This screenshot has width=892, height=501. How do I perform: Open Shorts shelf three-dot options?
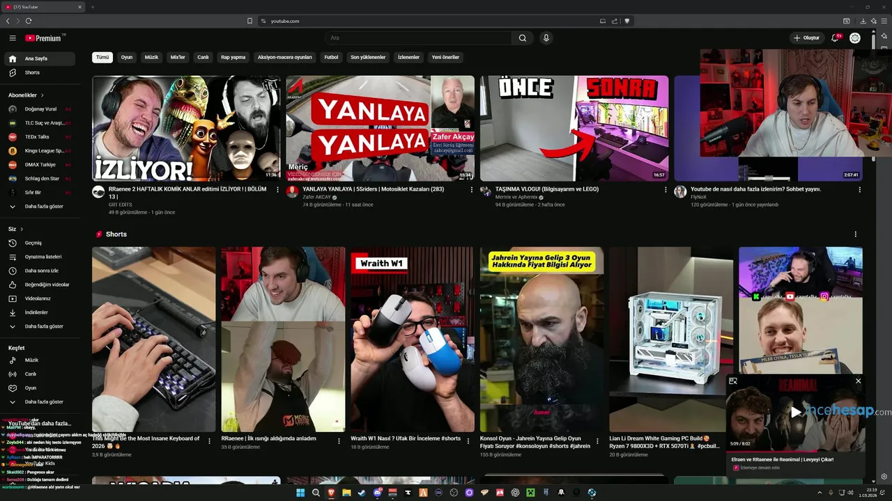(856, 234)
